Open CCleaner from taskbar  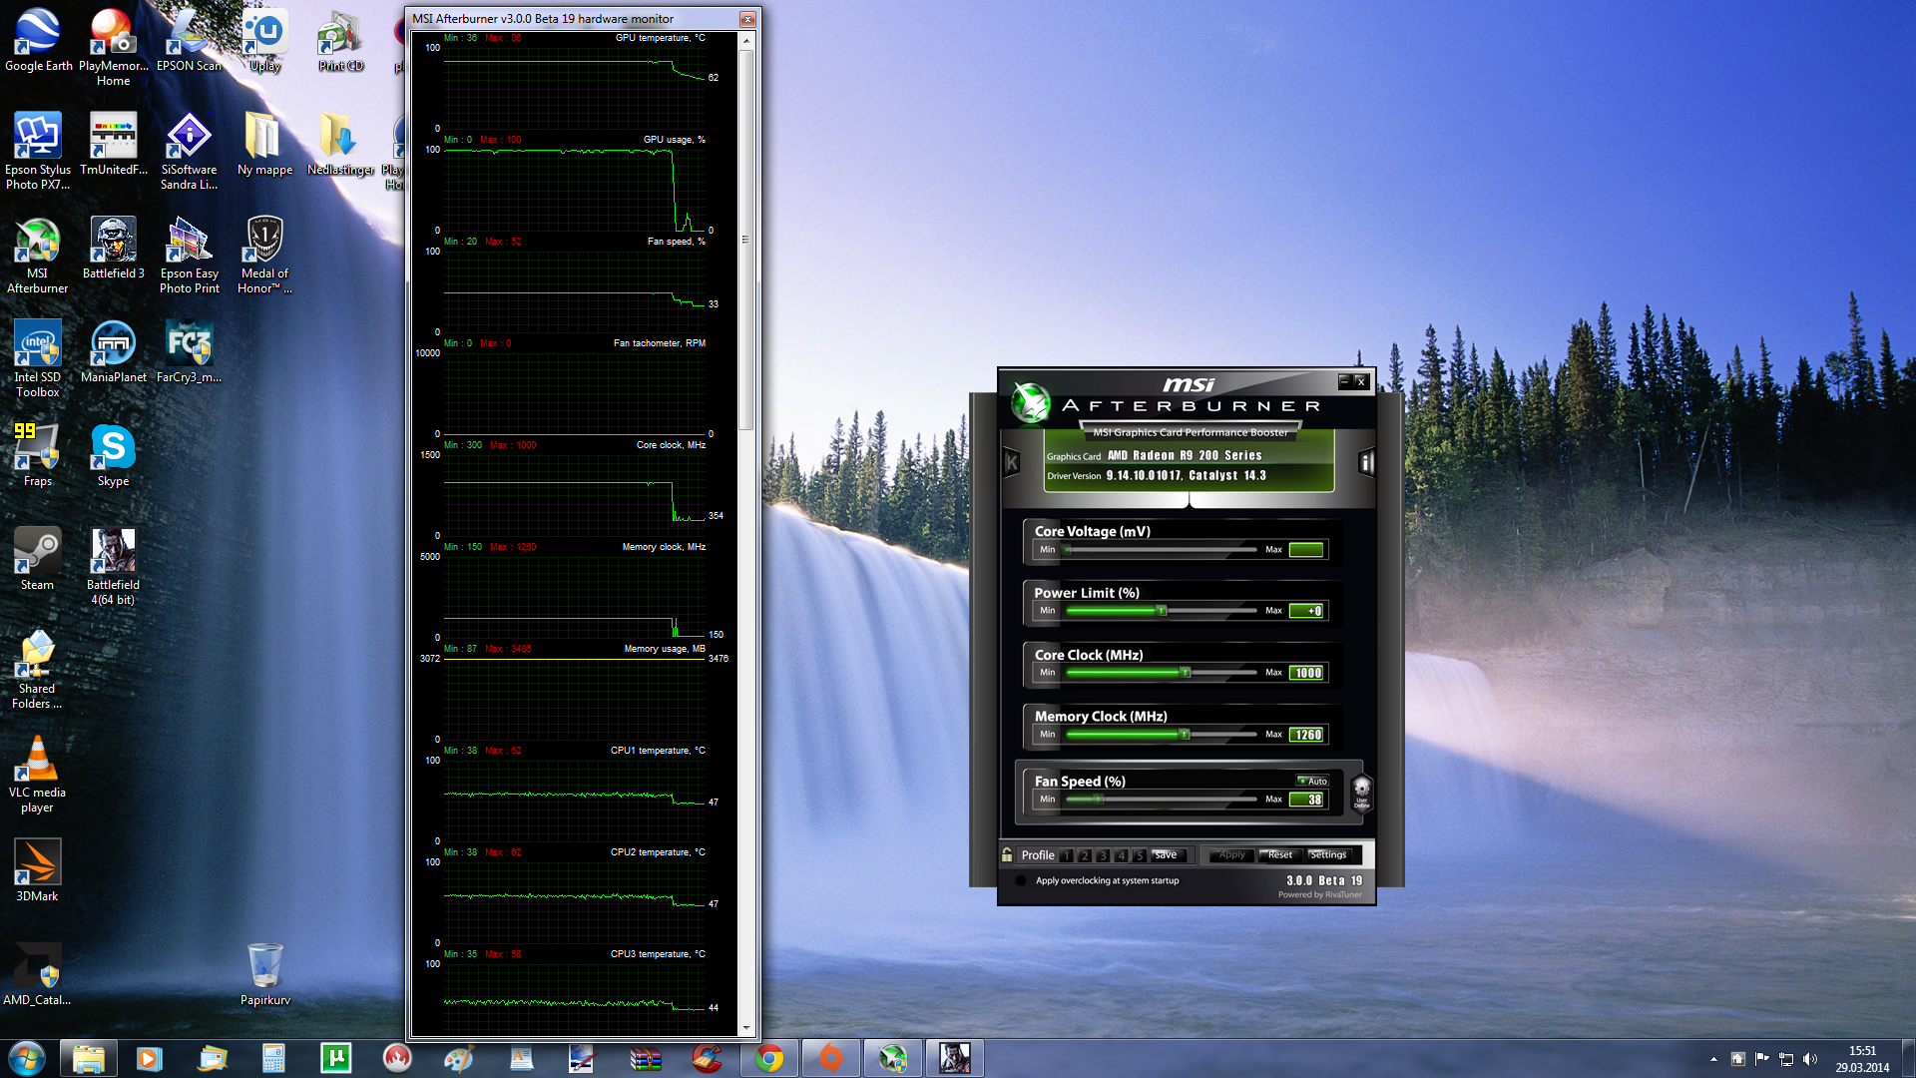[x=707, y=1058]
